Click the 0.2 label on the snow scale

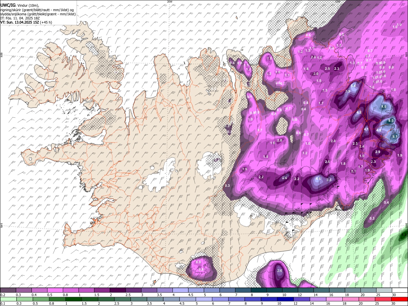[x=3, y=295]
